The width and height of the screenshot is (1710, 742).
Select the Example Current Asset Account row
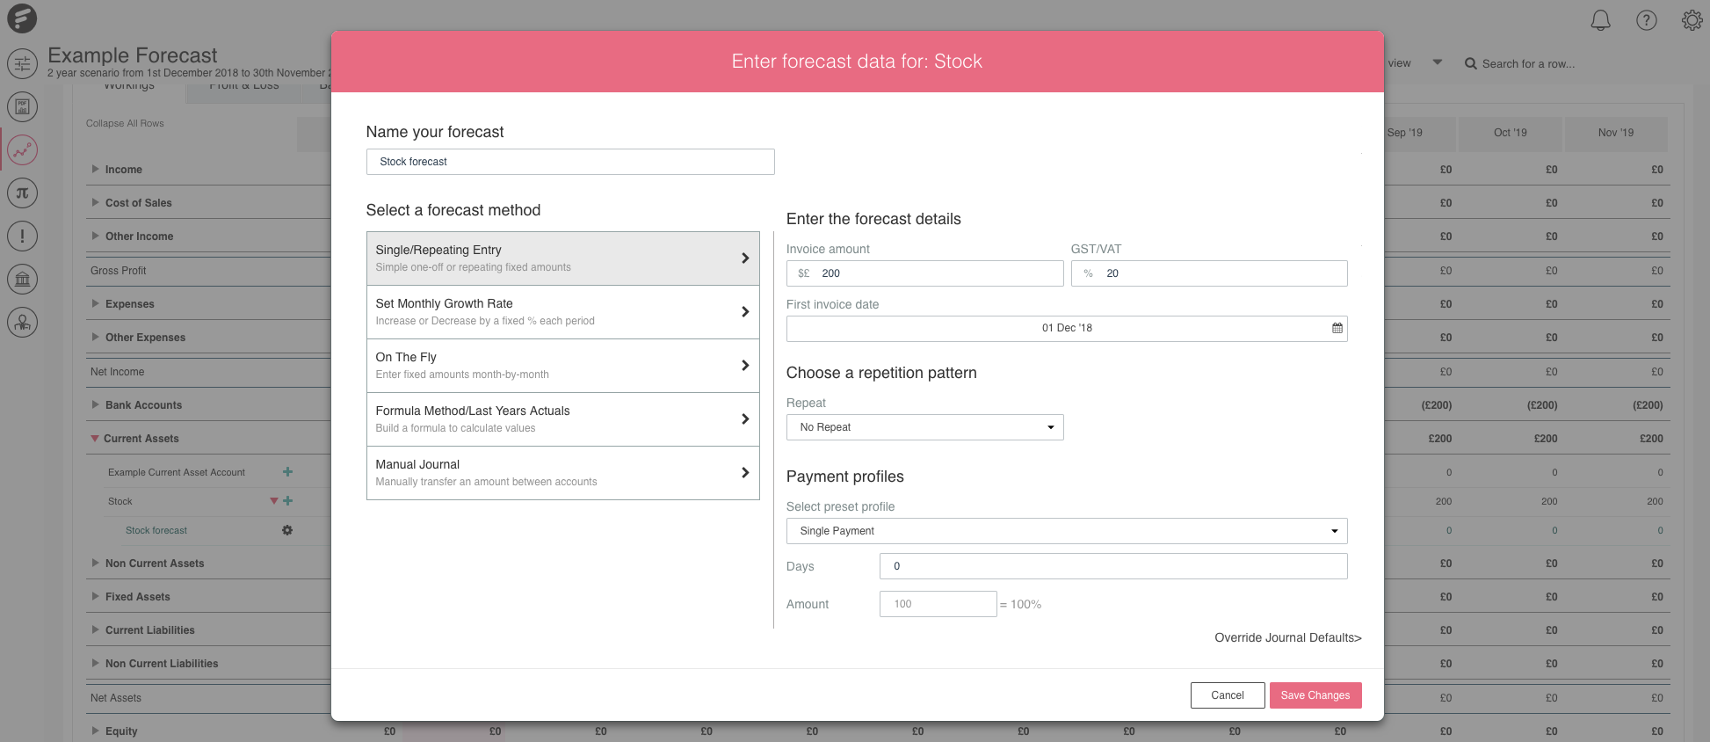(x=177, y=472)
